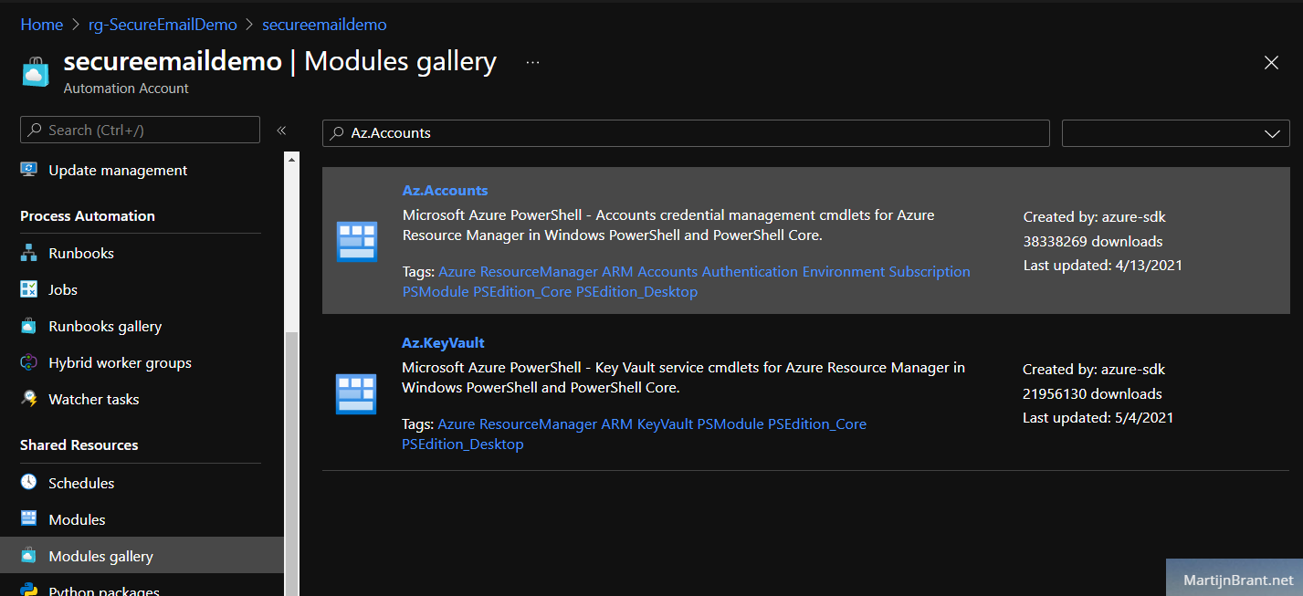Click the '21956130 downloads' text
The height and width of the screenshot is (596, 1303).
click(1092, 393)
